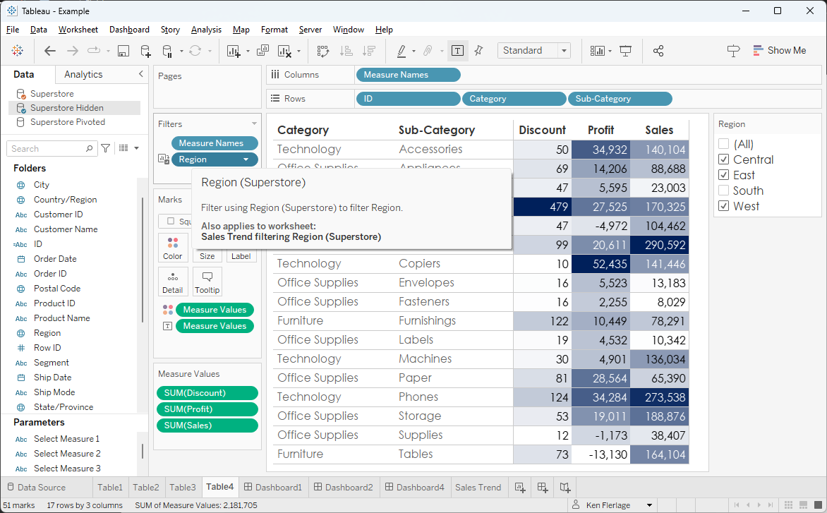Click the Data Guide icon left of Show Me
The image size is (827, 513).
tap(733, 51)
